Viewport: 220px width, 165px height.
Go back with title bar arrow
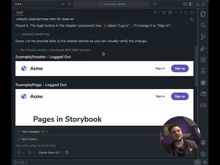[x=63, y=4]
